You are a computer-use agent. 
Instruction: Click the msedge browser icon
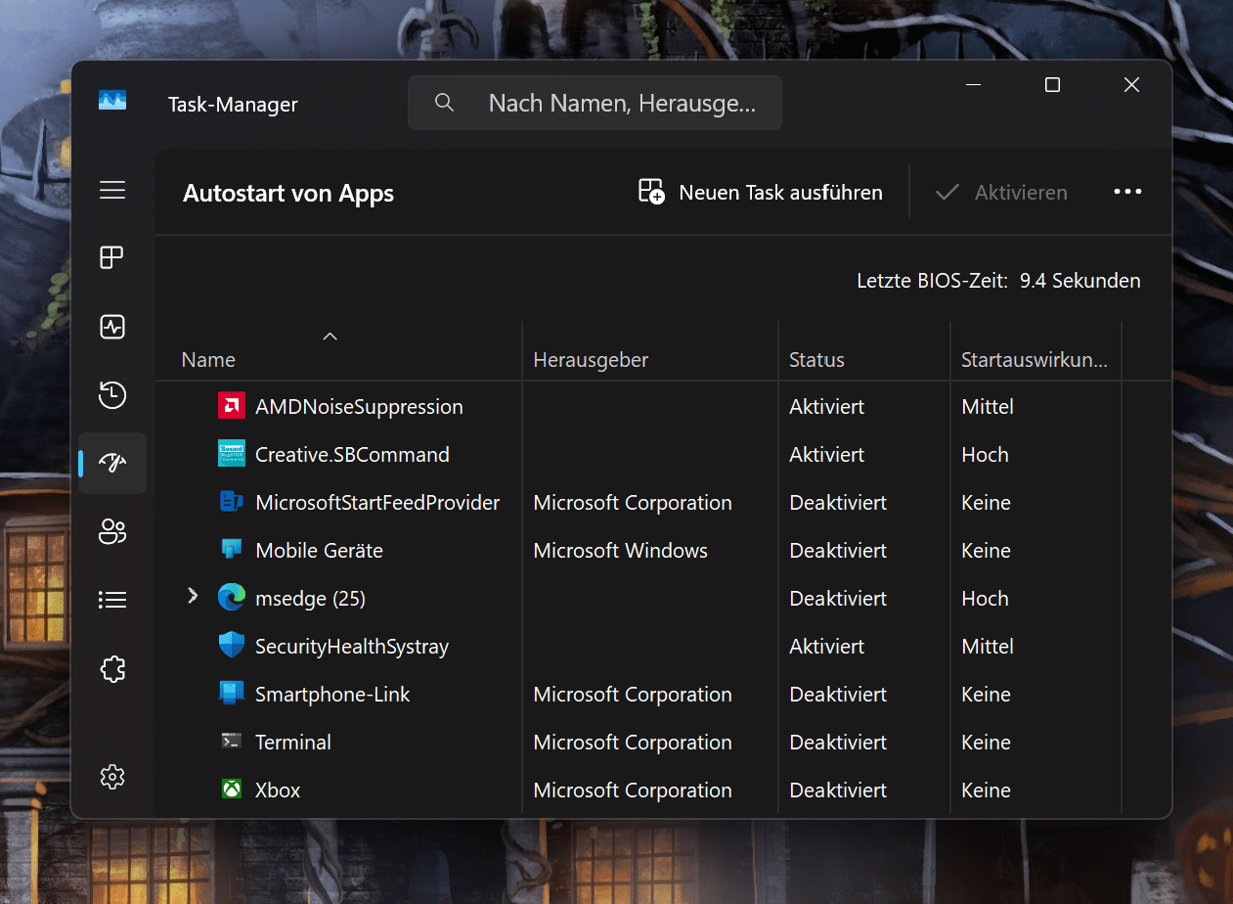(232, 598)
